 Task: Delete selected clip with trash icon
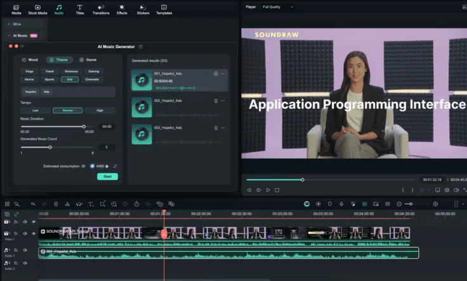pyautogui.click(x=56, y=204)
